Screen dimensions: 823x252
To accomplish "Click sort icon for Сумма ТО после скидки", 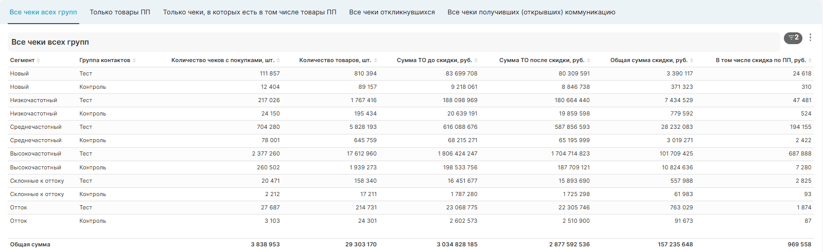I will [x=589, y=61].
